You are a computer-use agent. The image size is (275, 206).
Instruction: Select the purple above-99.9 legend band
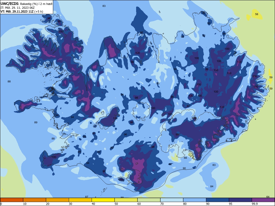[x=263, y=200]
